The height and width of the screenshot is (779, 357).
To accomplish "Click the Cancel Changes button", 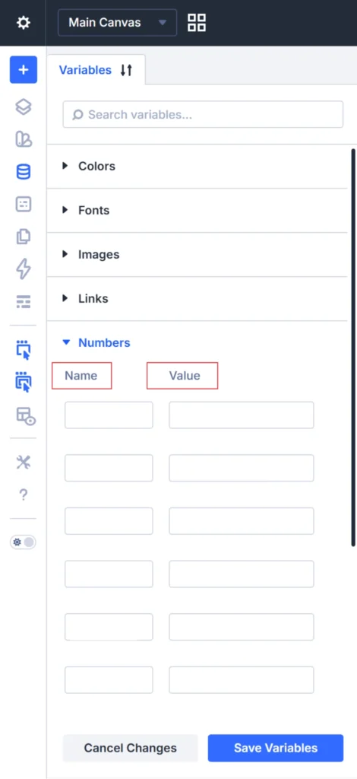I will coord(131,749).
